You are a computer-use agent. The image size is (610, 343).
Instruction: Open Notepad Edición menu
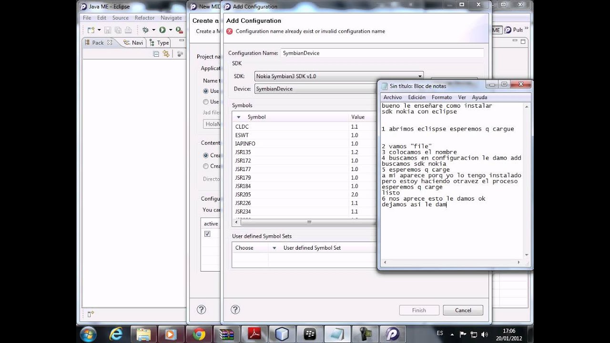point(417,97)
